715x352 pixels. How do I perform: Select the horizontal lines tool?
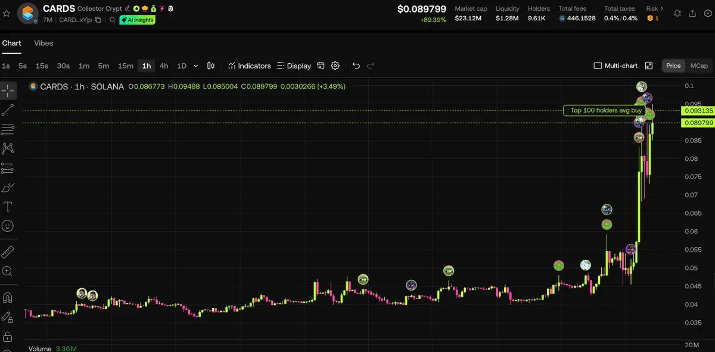pos(8,129)
